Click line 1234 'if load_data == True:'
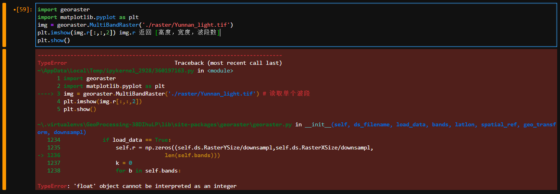Screen dimensions: 560x194 [137, 140]
